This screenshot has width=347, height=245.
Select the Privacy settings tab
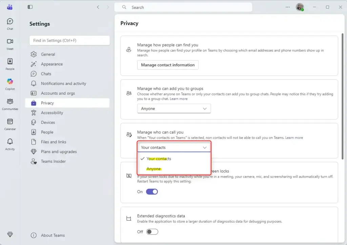[x=67, y=103]
